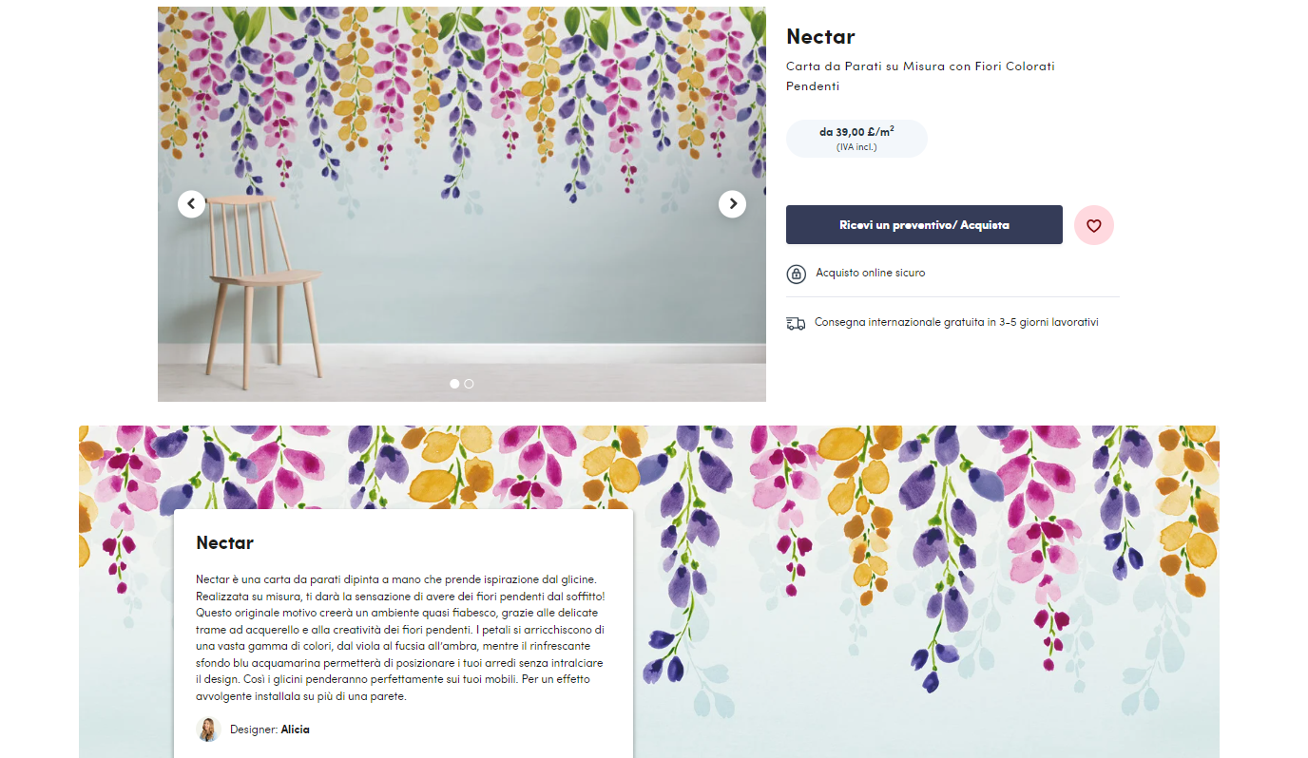Click the Designer: label beside the avatar
1308x758 pixels.
tap(254, 730)
